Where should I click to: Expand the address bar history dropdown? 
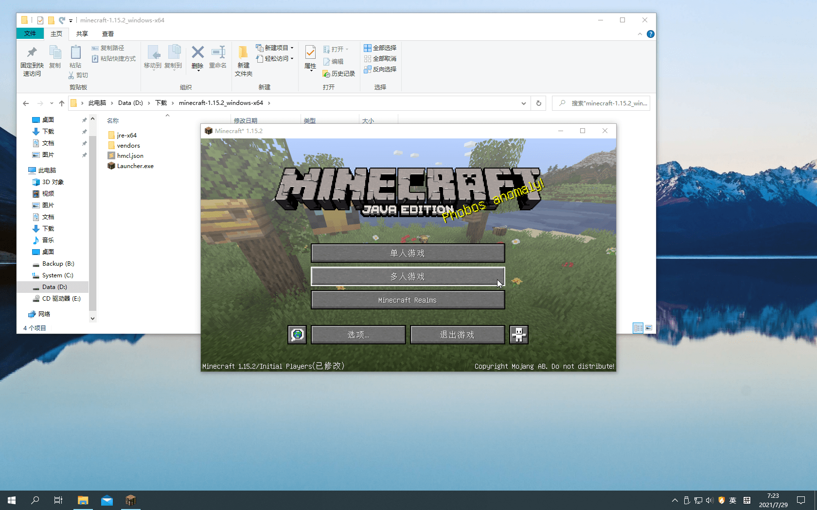point(523,103)
